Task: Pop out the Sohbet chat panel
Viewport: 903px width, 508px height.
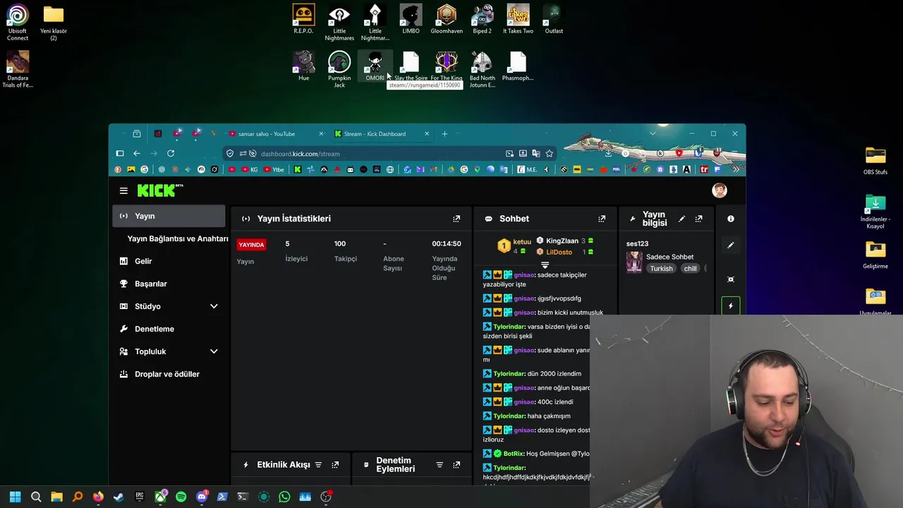Action: point(602,219)
